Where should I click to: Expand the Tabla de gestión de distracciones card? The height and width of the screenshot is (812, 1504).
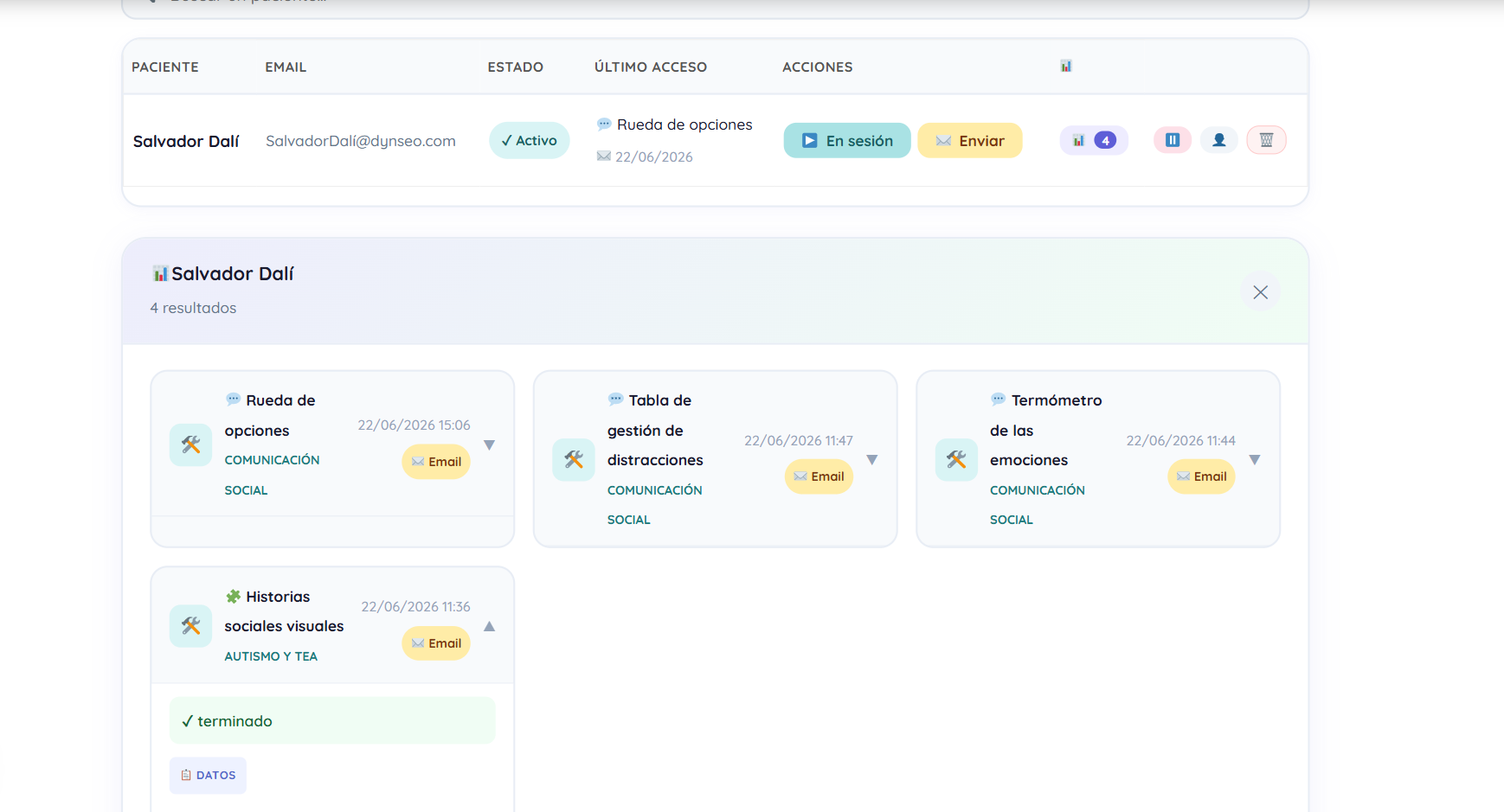point(872,460)
